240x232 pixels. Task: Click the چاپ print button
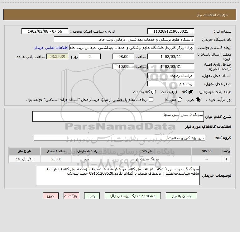coord(92,196)
